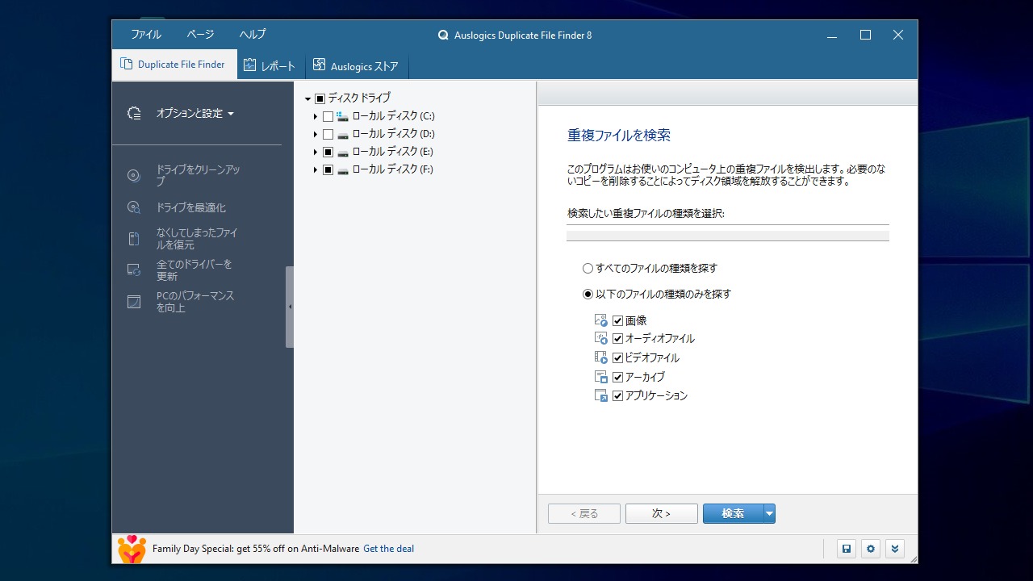
Task: Uncheck the アプリケーション checkbox
Action: (617, 395)
